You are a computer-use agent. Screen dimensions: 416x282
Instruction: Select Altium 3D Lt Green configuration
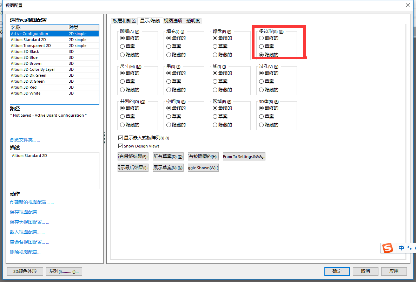[x=54, y=81]
